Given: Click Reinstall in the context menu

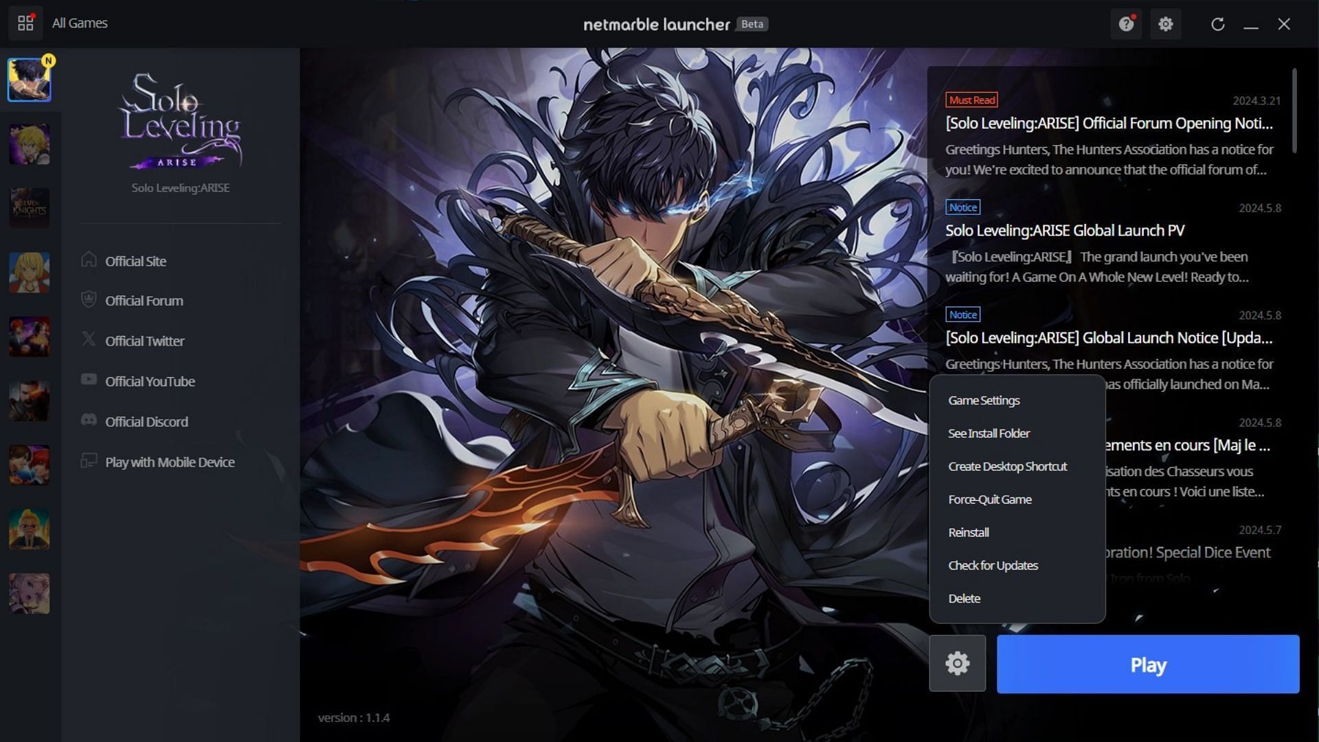Looking at the screenshot, I should click(x=967, y=532).
